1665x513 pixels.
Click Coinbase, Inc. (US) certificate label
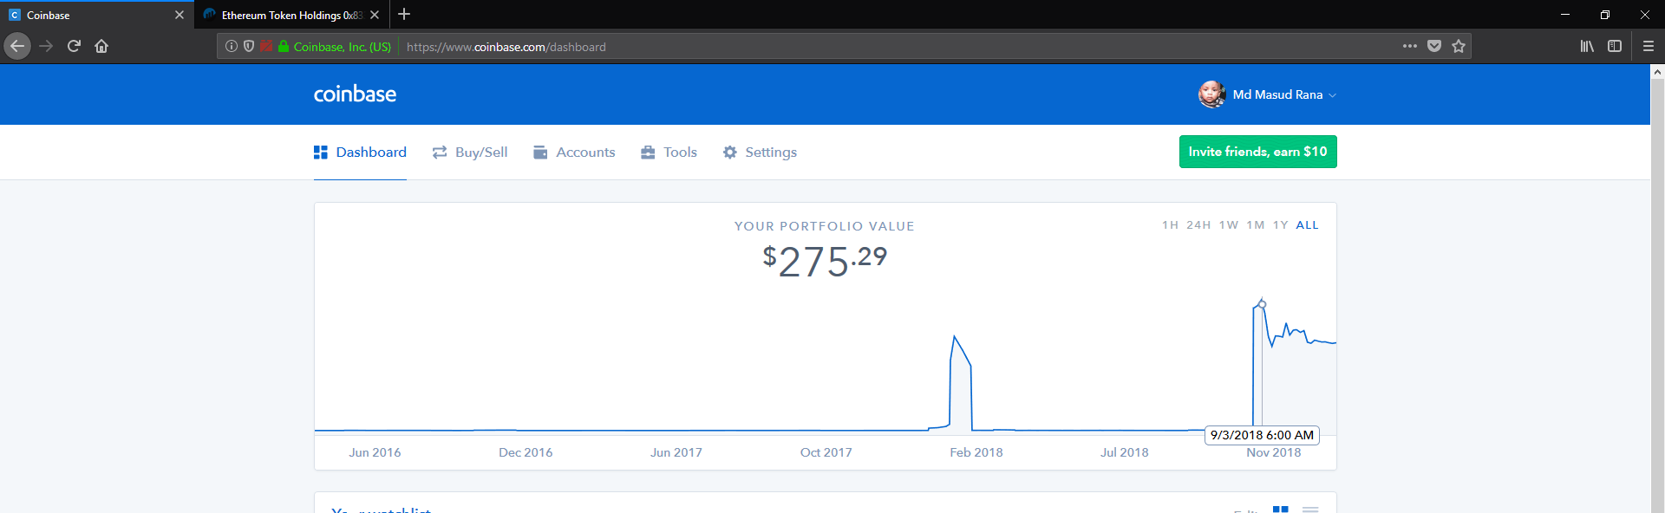(x=343, y=47)
